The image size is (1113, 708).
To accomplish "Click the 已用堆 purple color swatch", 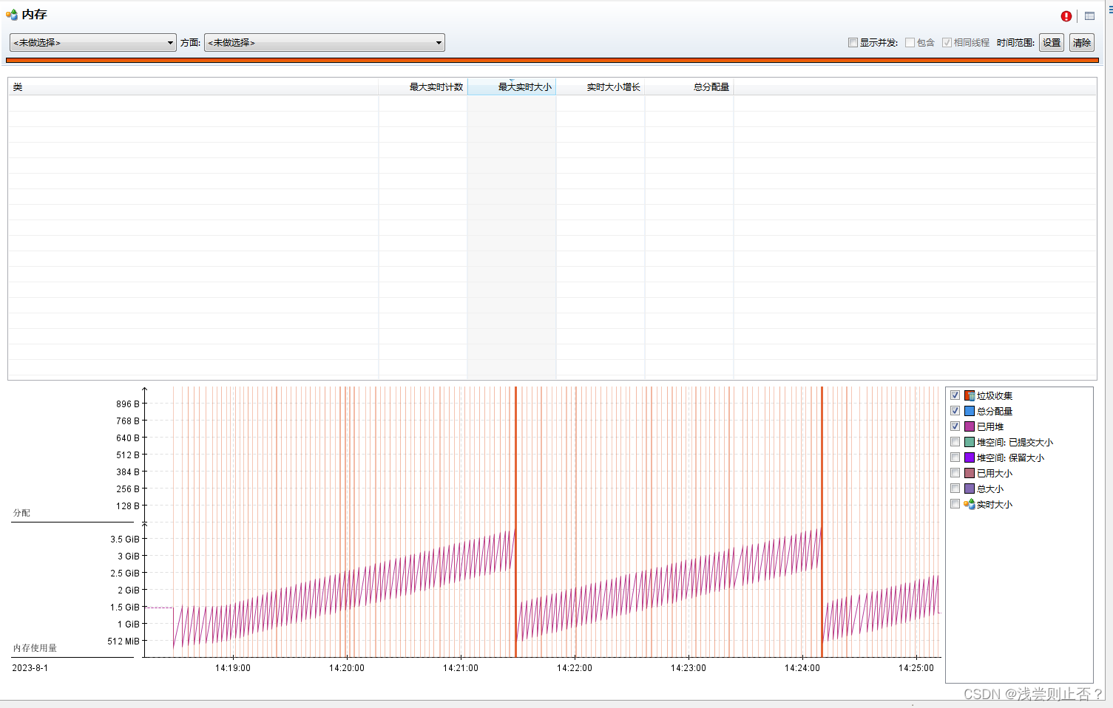I will coord(970,426).
